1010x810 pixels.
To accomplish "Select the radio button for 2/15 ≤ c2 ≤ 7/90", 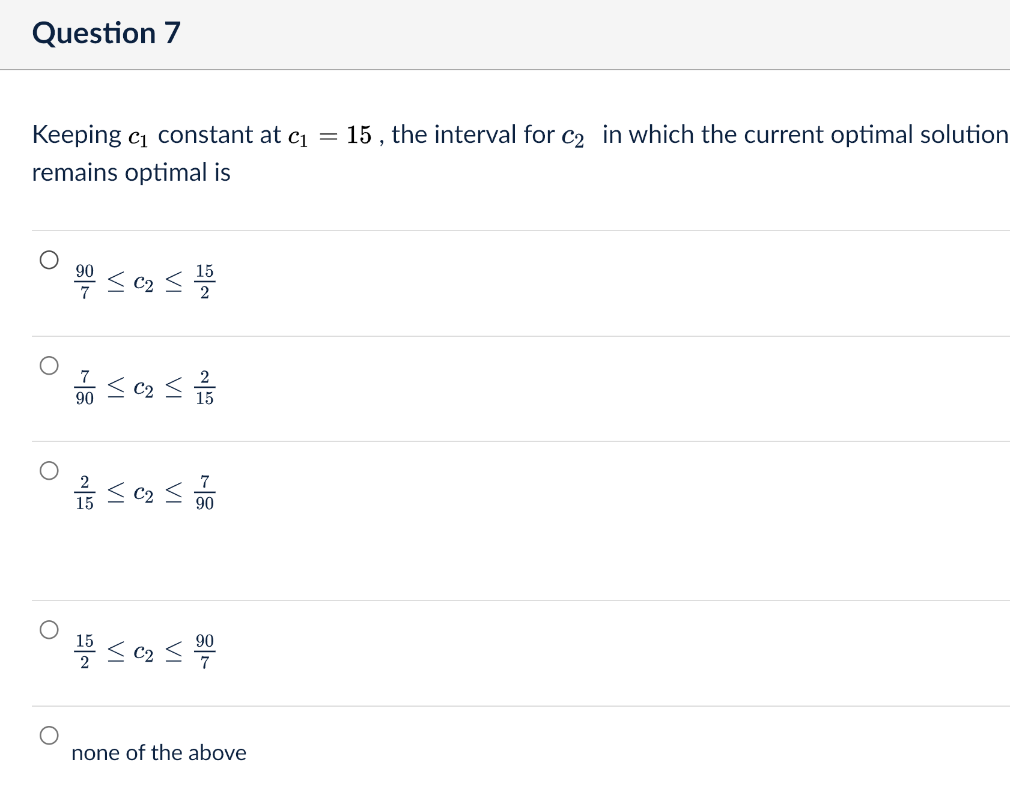I will pyautogui.click(x=50, y=471).
